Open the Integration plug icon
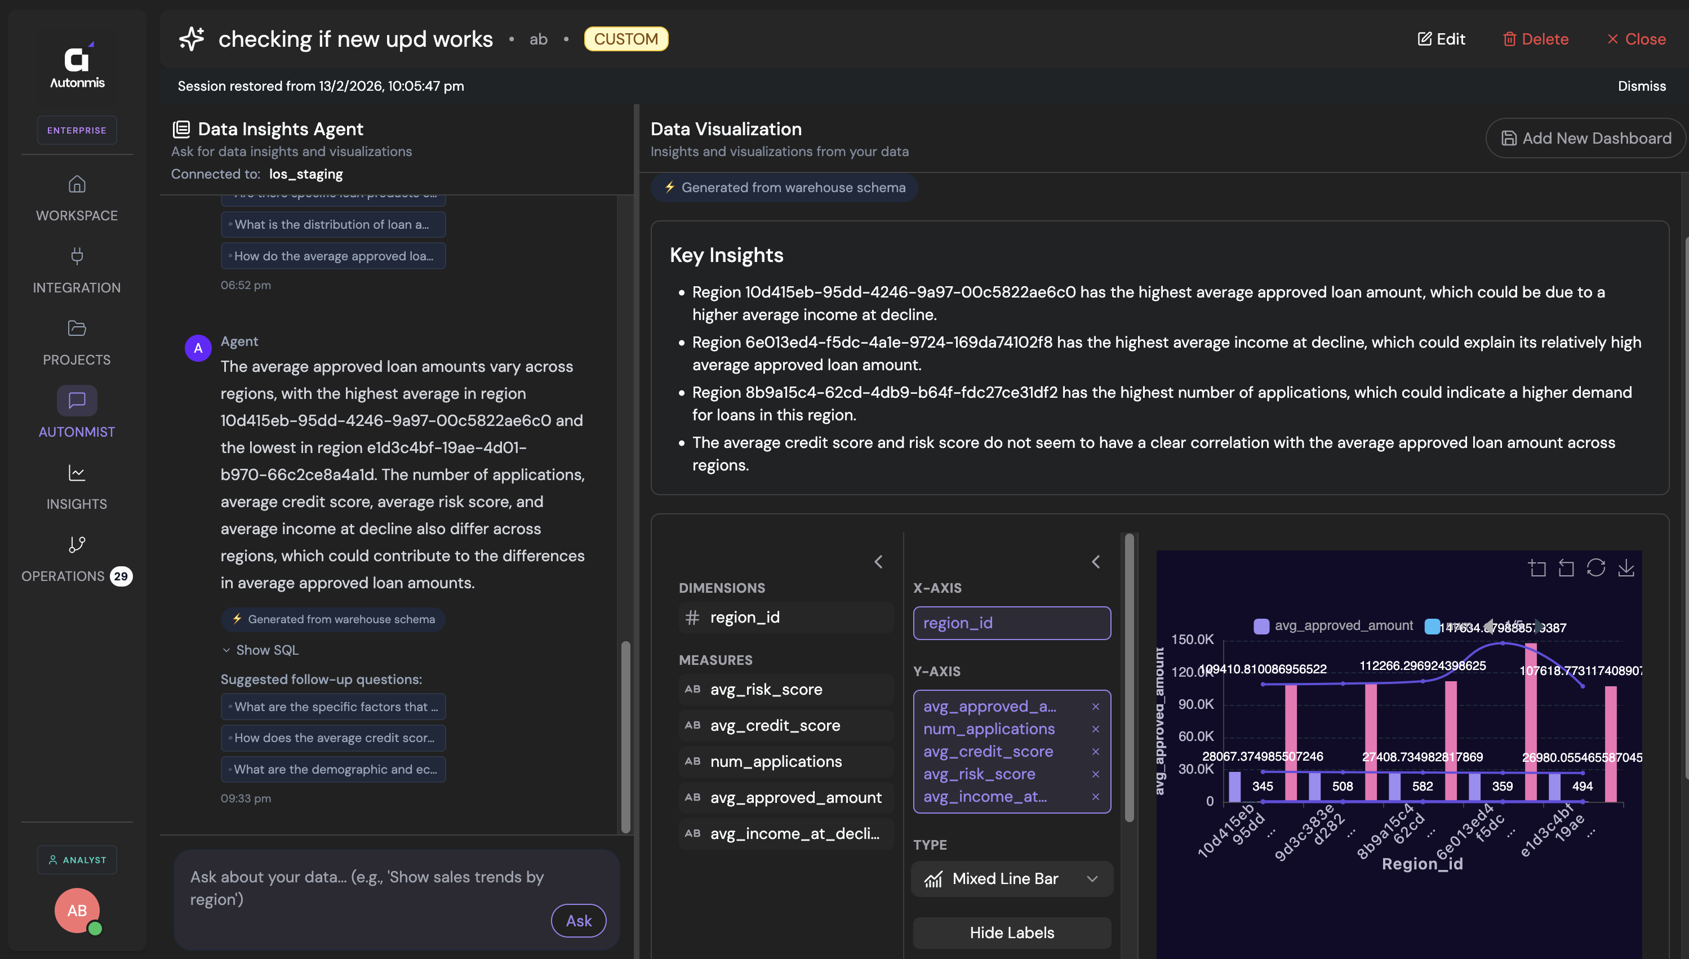1689x959 pixels. click(77, 256)
